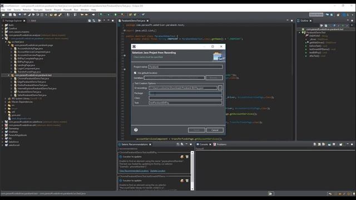356x200 pixels.
Task: Switch to the Selenic Recommendations tab
Action: [x=135, y=144]
